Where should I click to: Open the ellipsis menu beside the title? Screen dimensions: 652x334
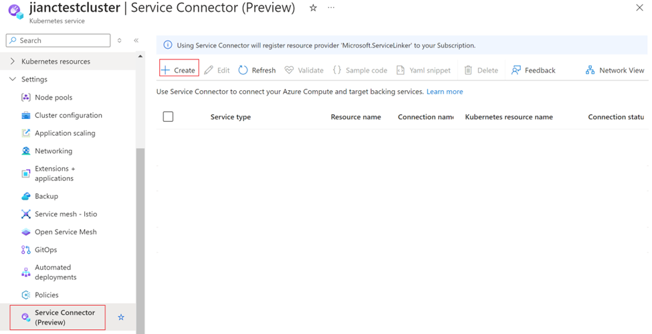[x=332, y=8]
